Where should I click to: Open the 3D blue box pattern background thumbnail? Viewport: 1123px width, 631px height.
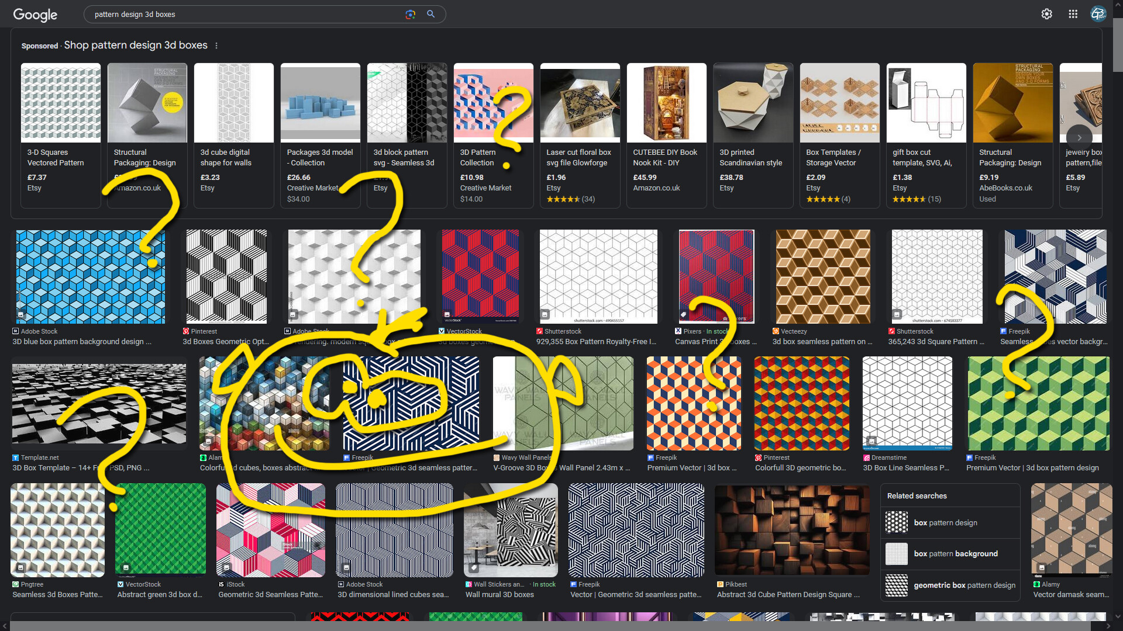tap(90, 276)
